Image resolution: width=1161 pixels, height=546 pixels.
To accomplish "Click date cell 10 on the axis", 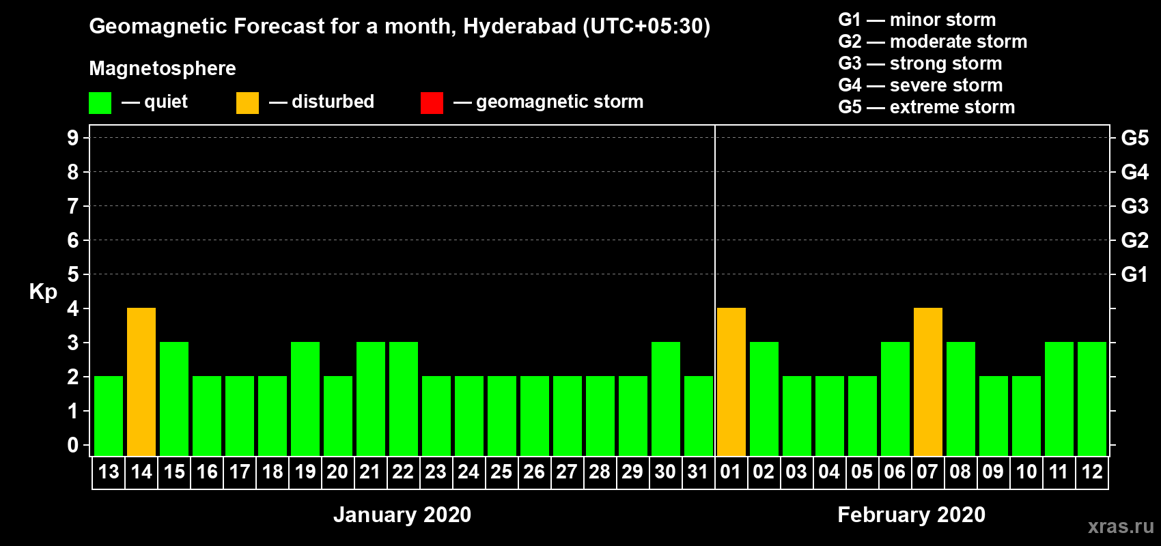I will tap(1026, 472).
